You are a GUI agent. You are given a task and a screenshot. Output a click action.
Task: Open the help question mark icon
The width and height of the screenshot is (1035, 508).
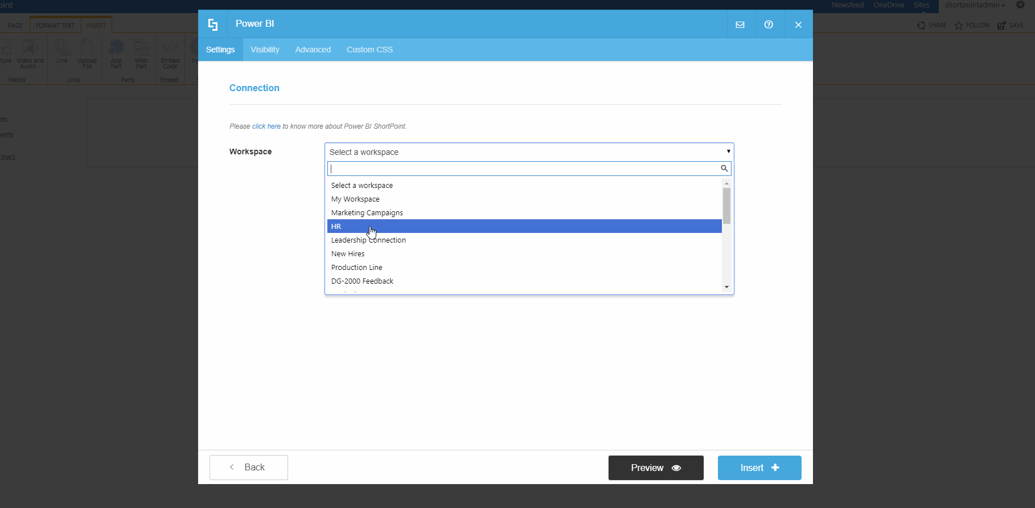pos(769,24)
